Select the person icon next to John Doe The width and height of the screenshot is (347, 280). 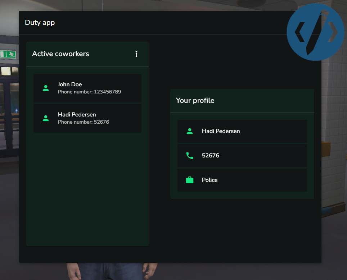[46, 88]
